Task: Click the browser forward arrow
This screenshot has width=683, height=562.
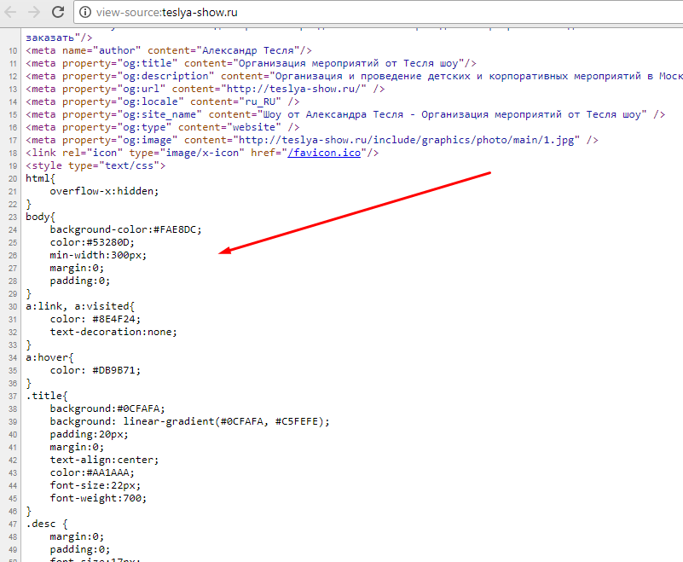Action: (x=34, y=13)
